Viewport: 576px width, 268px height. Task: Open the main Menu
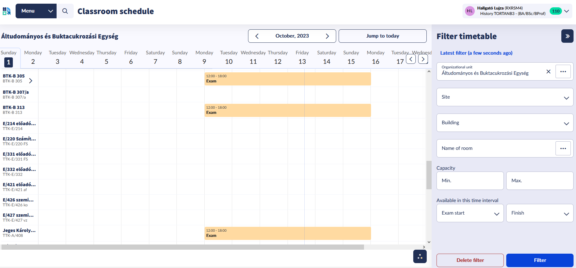[36, 11]
